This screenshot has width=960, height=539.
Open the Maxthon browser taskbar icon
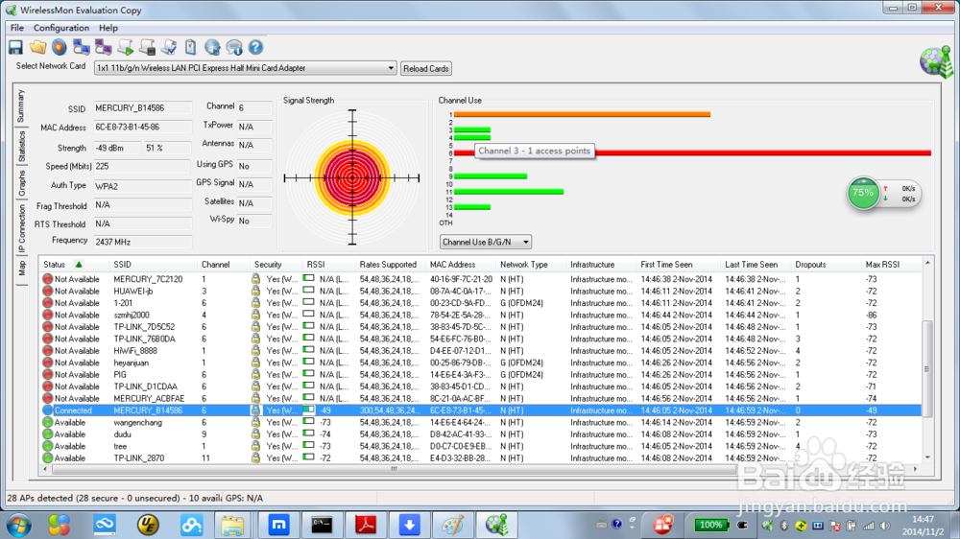click(x=278, y=525)
